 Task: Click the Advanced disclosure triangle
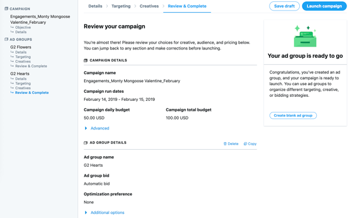(86, 128)
